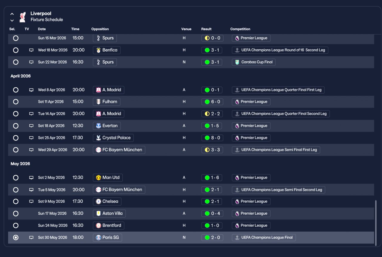Click the TV icon for Tue 14 Apr fixture
Viewport: 382px width, 257px height.
pos(31,114)
